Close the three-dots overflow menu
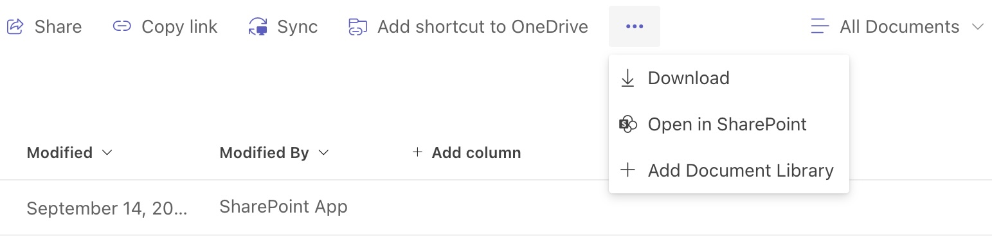 click(x=635, y=26)
